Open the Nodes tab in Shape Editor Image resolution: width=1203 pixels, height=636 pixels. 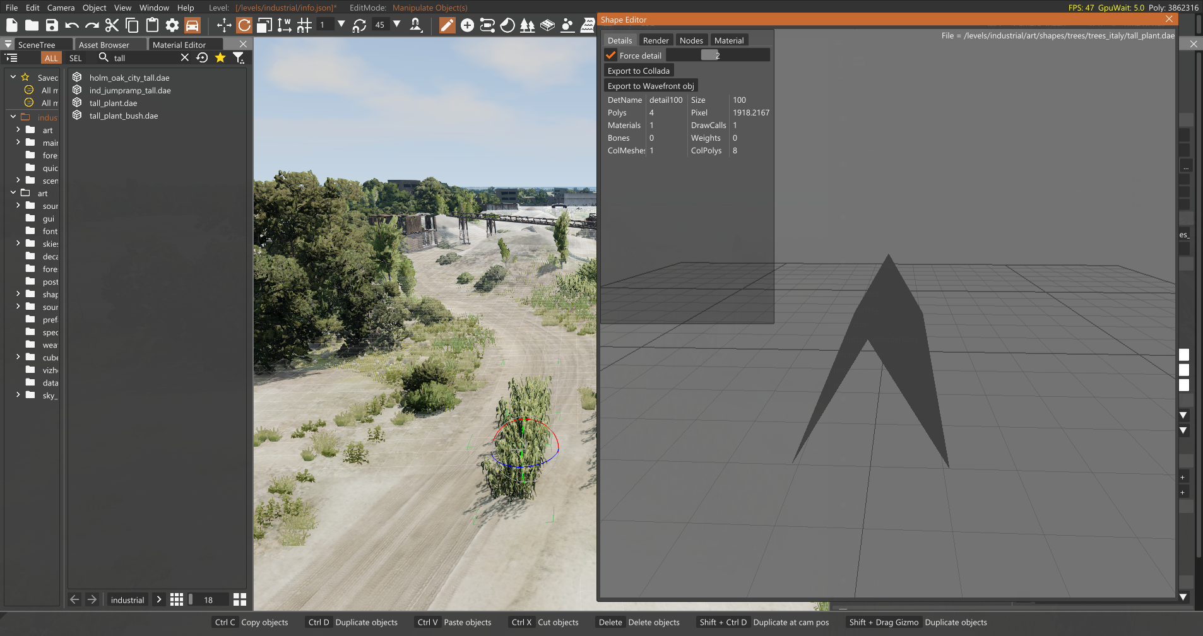[x=691, y=40]
